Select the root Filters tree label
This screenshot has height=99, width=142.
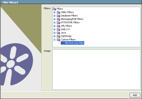coord(60,9)
